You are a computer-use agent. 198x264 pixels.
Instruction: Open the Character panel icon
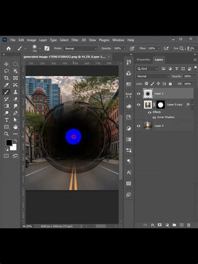pyautogui.click(x=128, y=172)
